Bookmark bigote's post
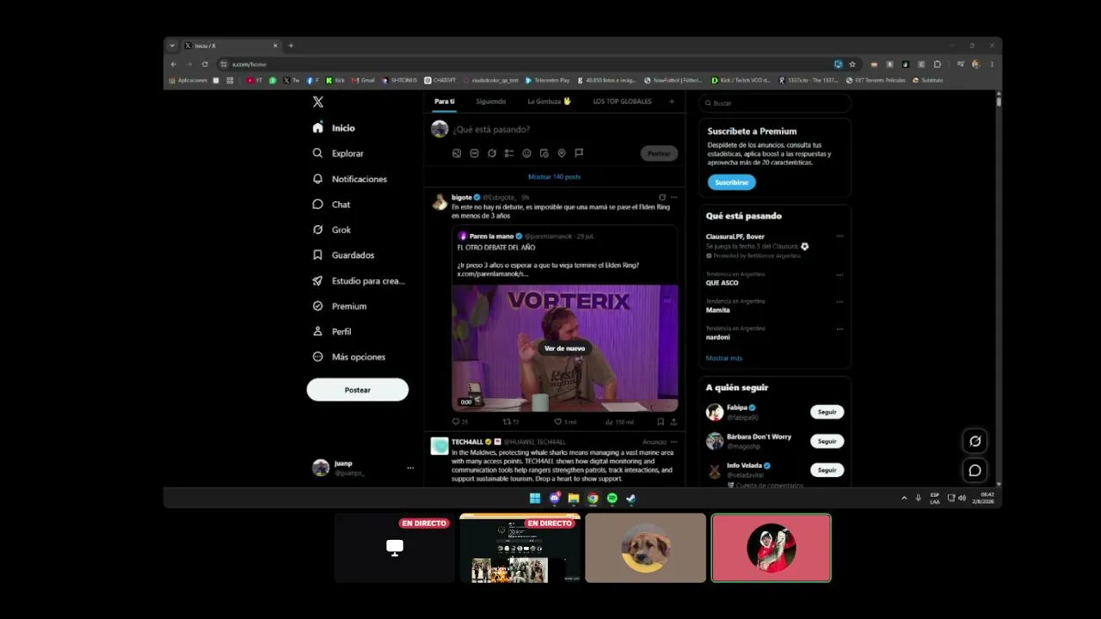This screenshot has width=1101, height=619. [661, 422]
